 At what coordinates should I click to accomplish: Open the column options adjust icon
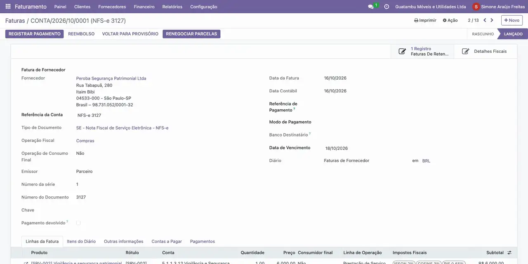click(509, 252)
